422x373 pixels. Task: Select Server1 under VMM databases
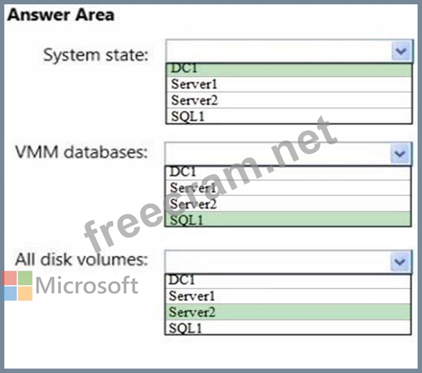click(288, 188)
